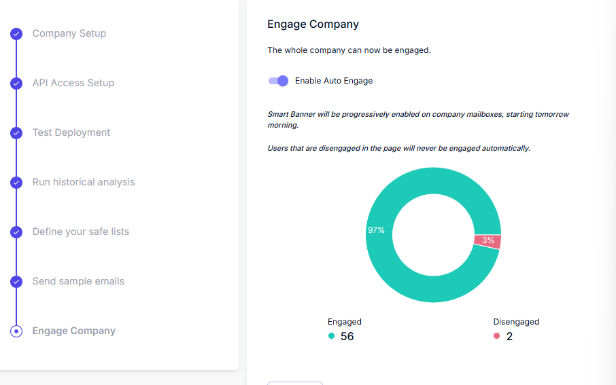This screenshot has width=616, height=385.
Task: Click the API Access Setup checkmark icon
Action: click(16, 84)
